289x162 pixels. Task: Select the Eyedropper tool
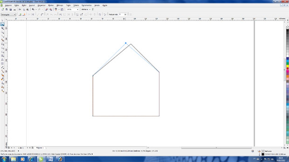click(x=2, y=79)
